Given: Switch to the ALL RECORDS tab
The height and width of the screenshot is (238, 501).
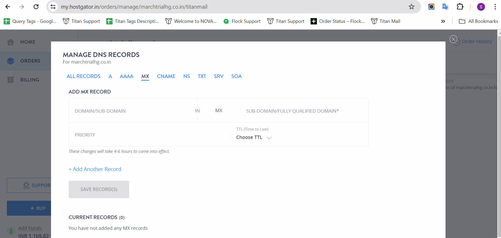Looking at the screenshot, I should click(x=83, y=76).
